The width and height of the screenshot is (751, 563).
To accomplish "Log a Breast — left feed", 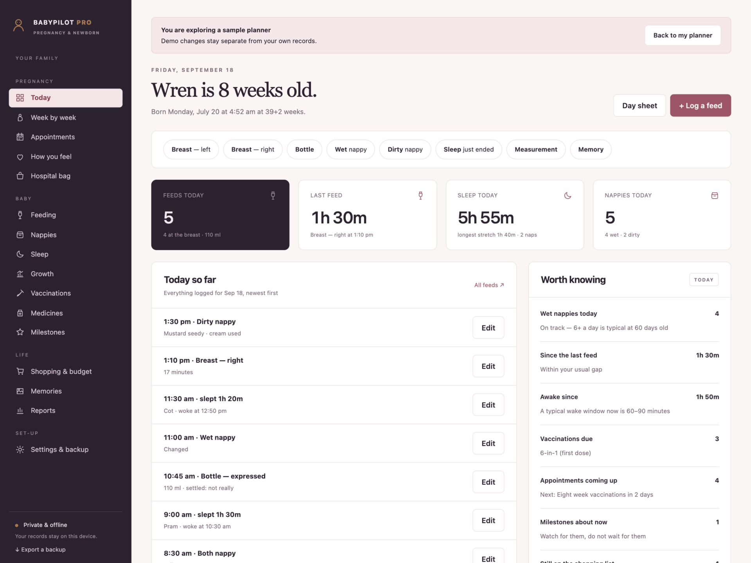I will (x=191, y=149).
